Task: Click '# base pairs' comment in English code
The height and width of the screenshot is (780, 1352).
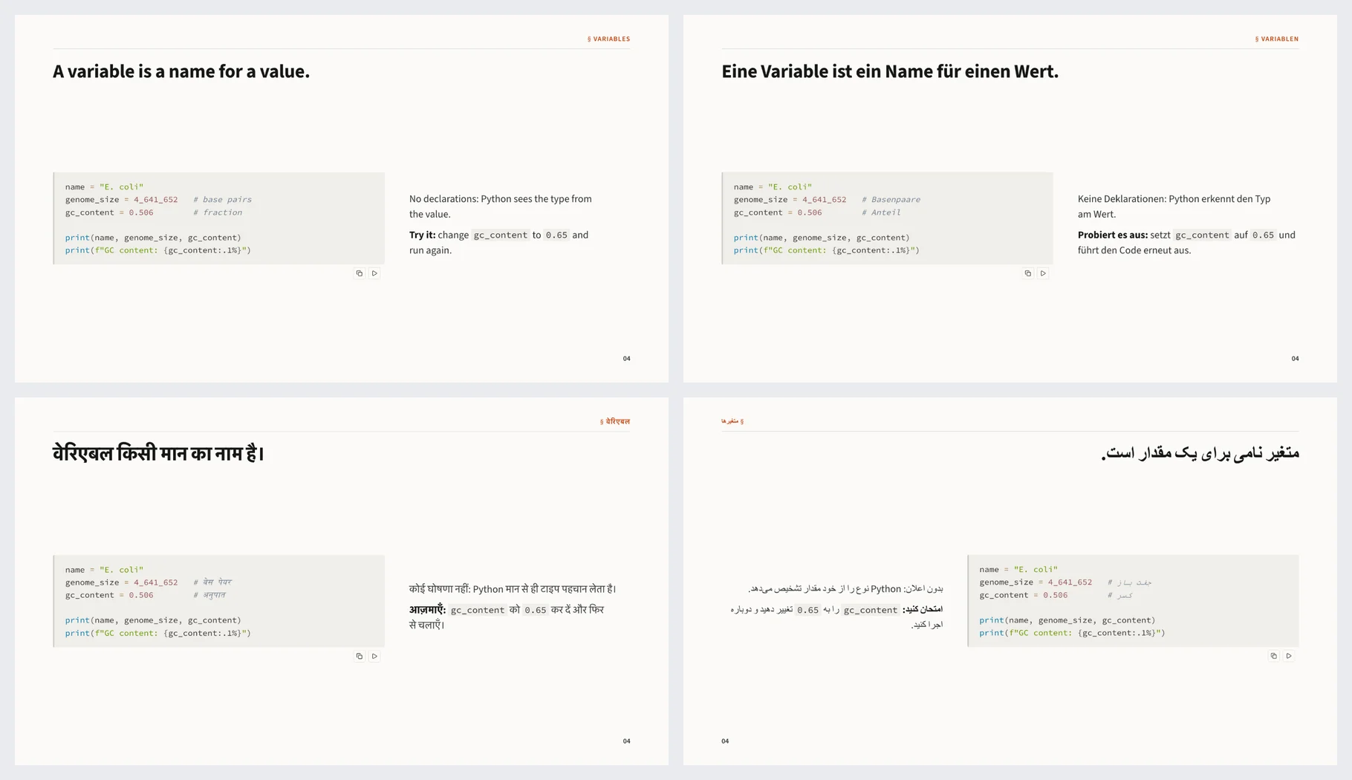Action: coord(223,200)
